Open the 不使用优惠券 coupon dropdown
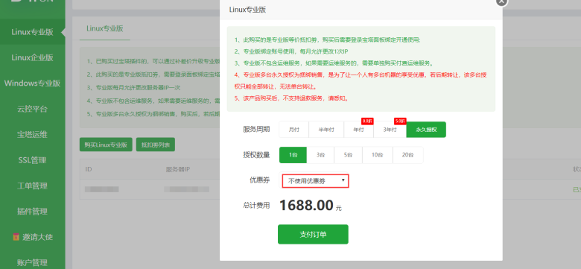Screen dimensions: 581x269 (x=315, y=181)
